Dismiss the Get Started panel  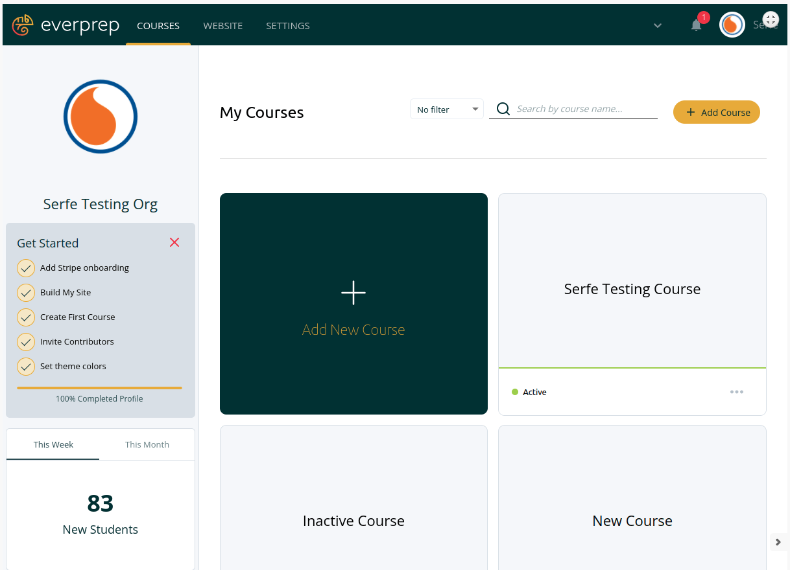point(174,242)
